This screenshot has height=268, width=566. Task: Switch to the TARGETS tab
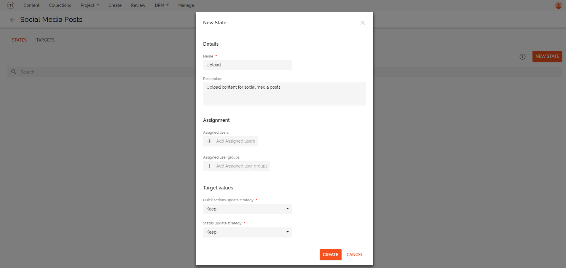45,40
